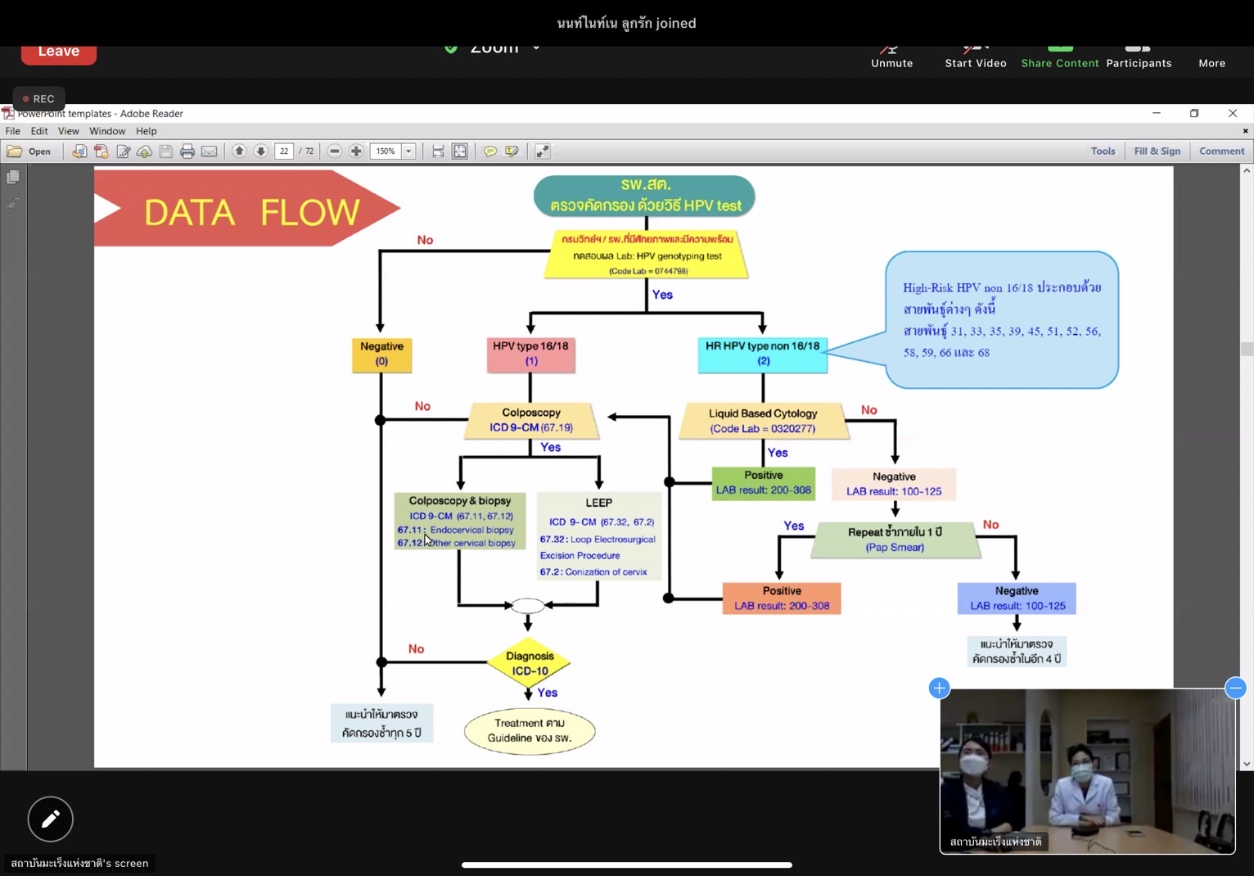Select the highlight text tool
Image resolution: width=1254 pixels, height=876 pixels.
tap(512, 151)
